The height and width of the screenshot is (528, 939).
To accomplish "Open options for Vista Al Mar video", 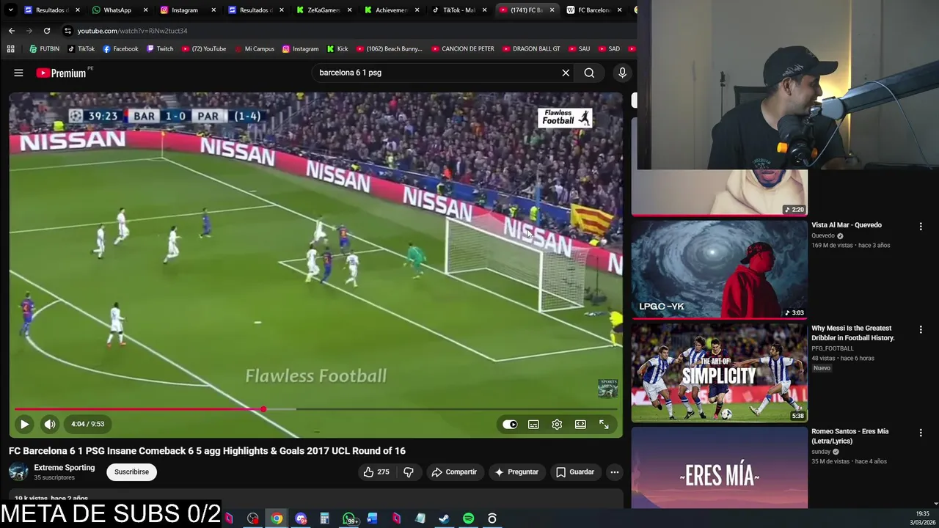I will (x=921, y=227).
